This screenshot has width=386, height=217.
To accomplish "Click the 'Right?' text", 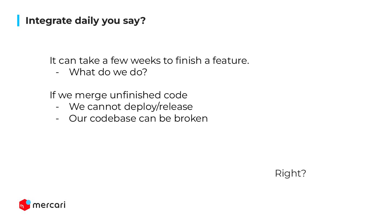I will (291, 174).
